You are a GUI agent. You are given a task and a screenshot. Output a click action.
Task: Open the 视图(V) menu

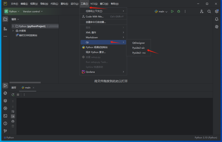point(34,4)
